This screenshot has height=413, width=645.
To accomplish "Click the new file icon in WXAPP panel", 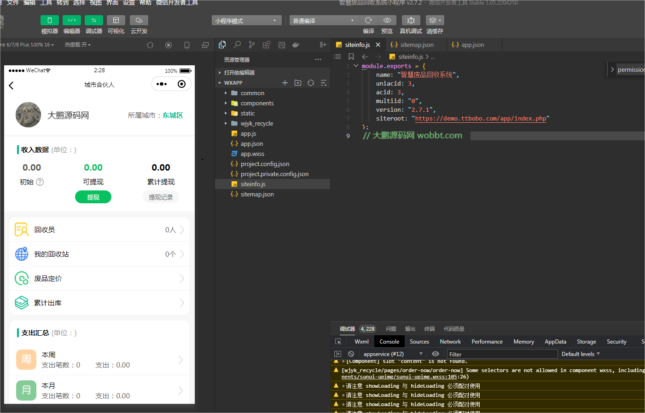I will coord(286,83).
